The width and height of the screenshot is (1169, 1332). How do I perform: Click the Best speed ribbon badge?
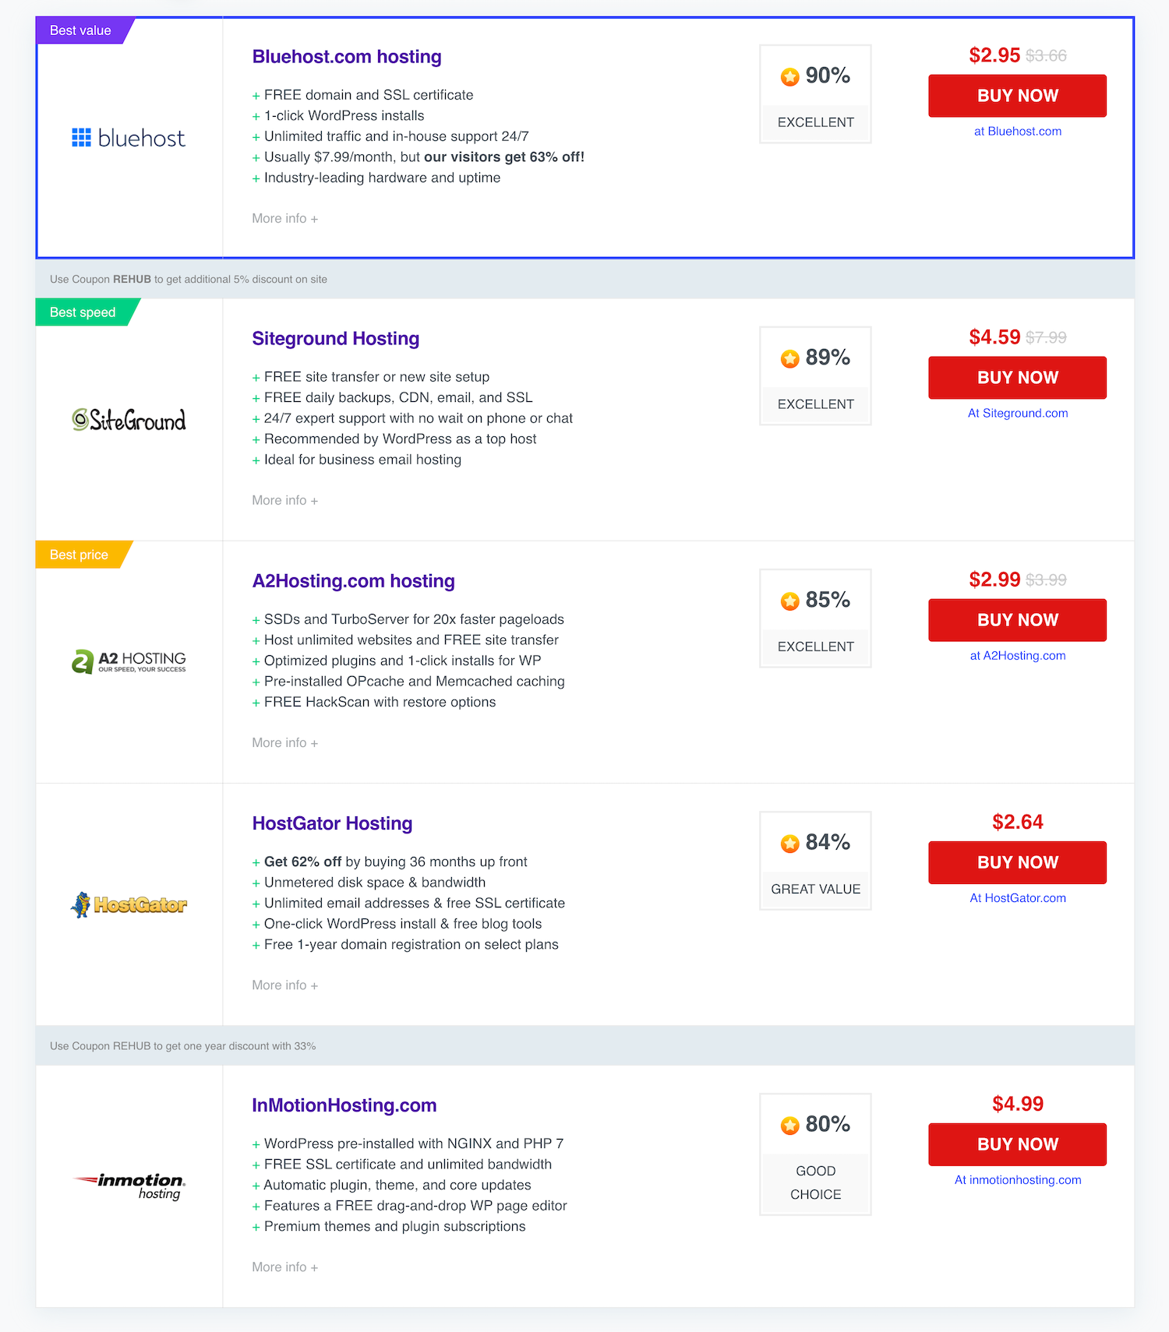83,312
